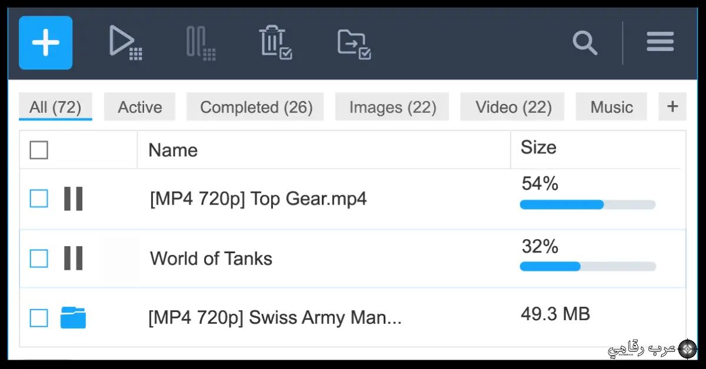Select the Music filter tab
The width and height of the screenshot is (706, 369).
[611, 107]
